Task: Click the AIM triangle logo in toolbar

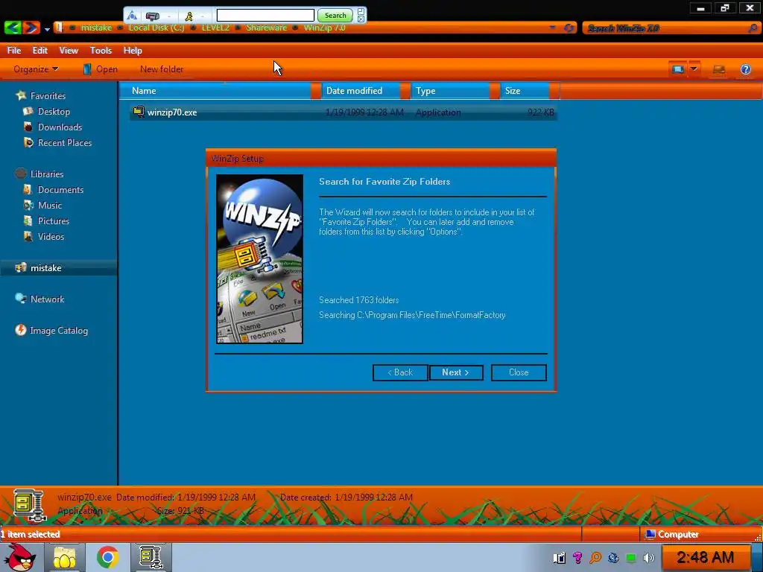Action: pos(132,16)
